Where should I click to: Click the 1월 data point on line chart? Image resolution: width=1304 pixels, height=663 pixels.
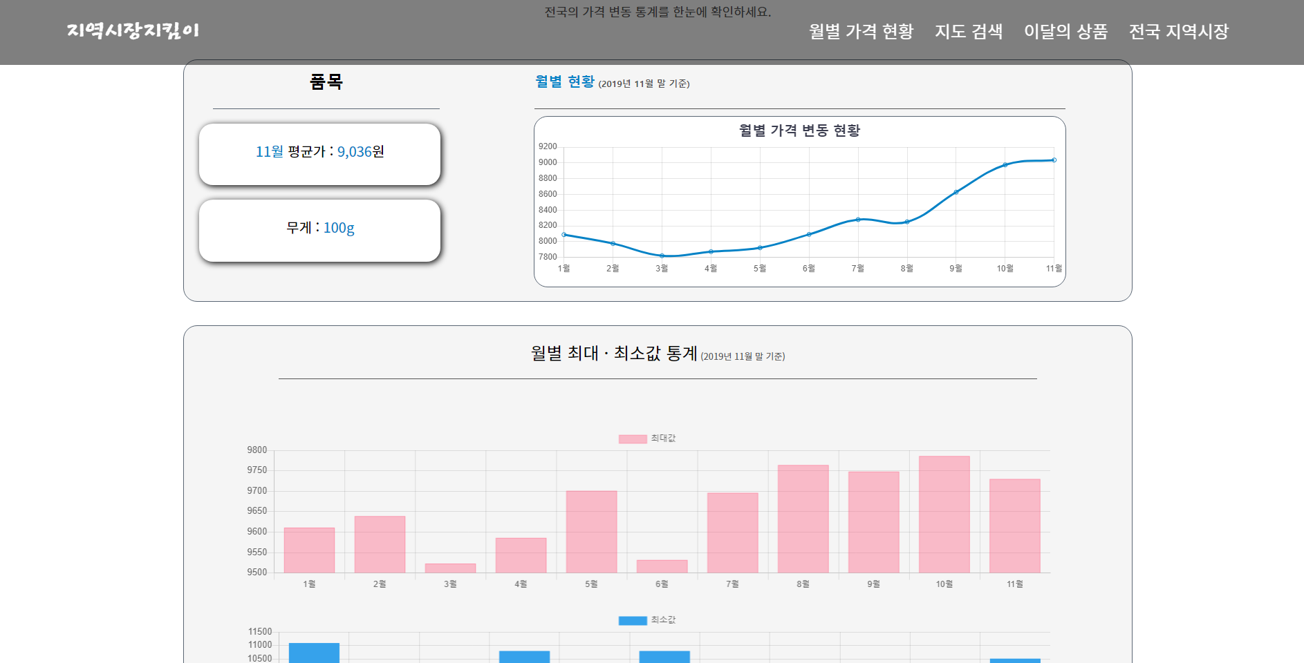564,235
